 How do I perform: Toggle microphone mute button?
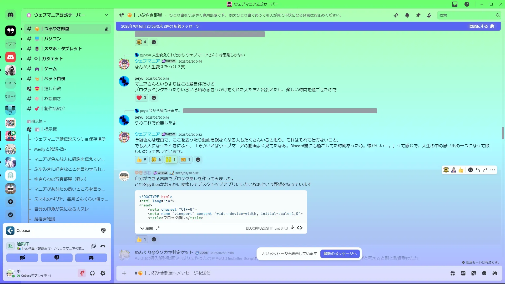[x=82, y=273]
